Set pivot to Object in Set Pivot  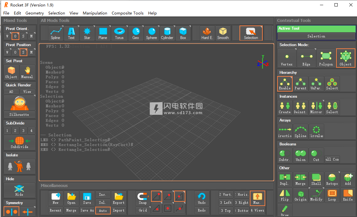(x=11, y=72)
